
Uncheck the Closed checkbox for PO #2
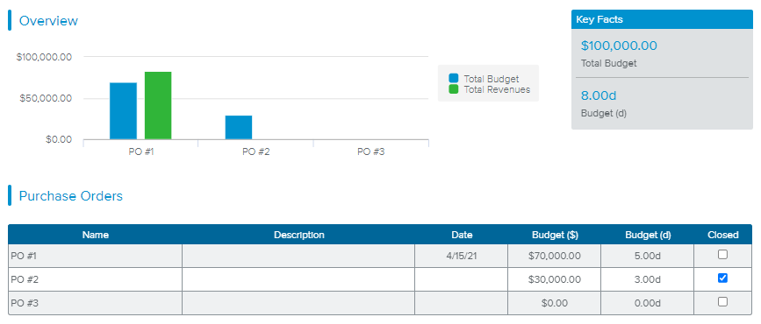tap(722, 278)
